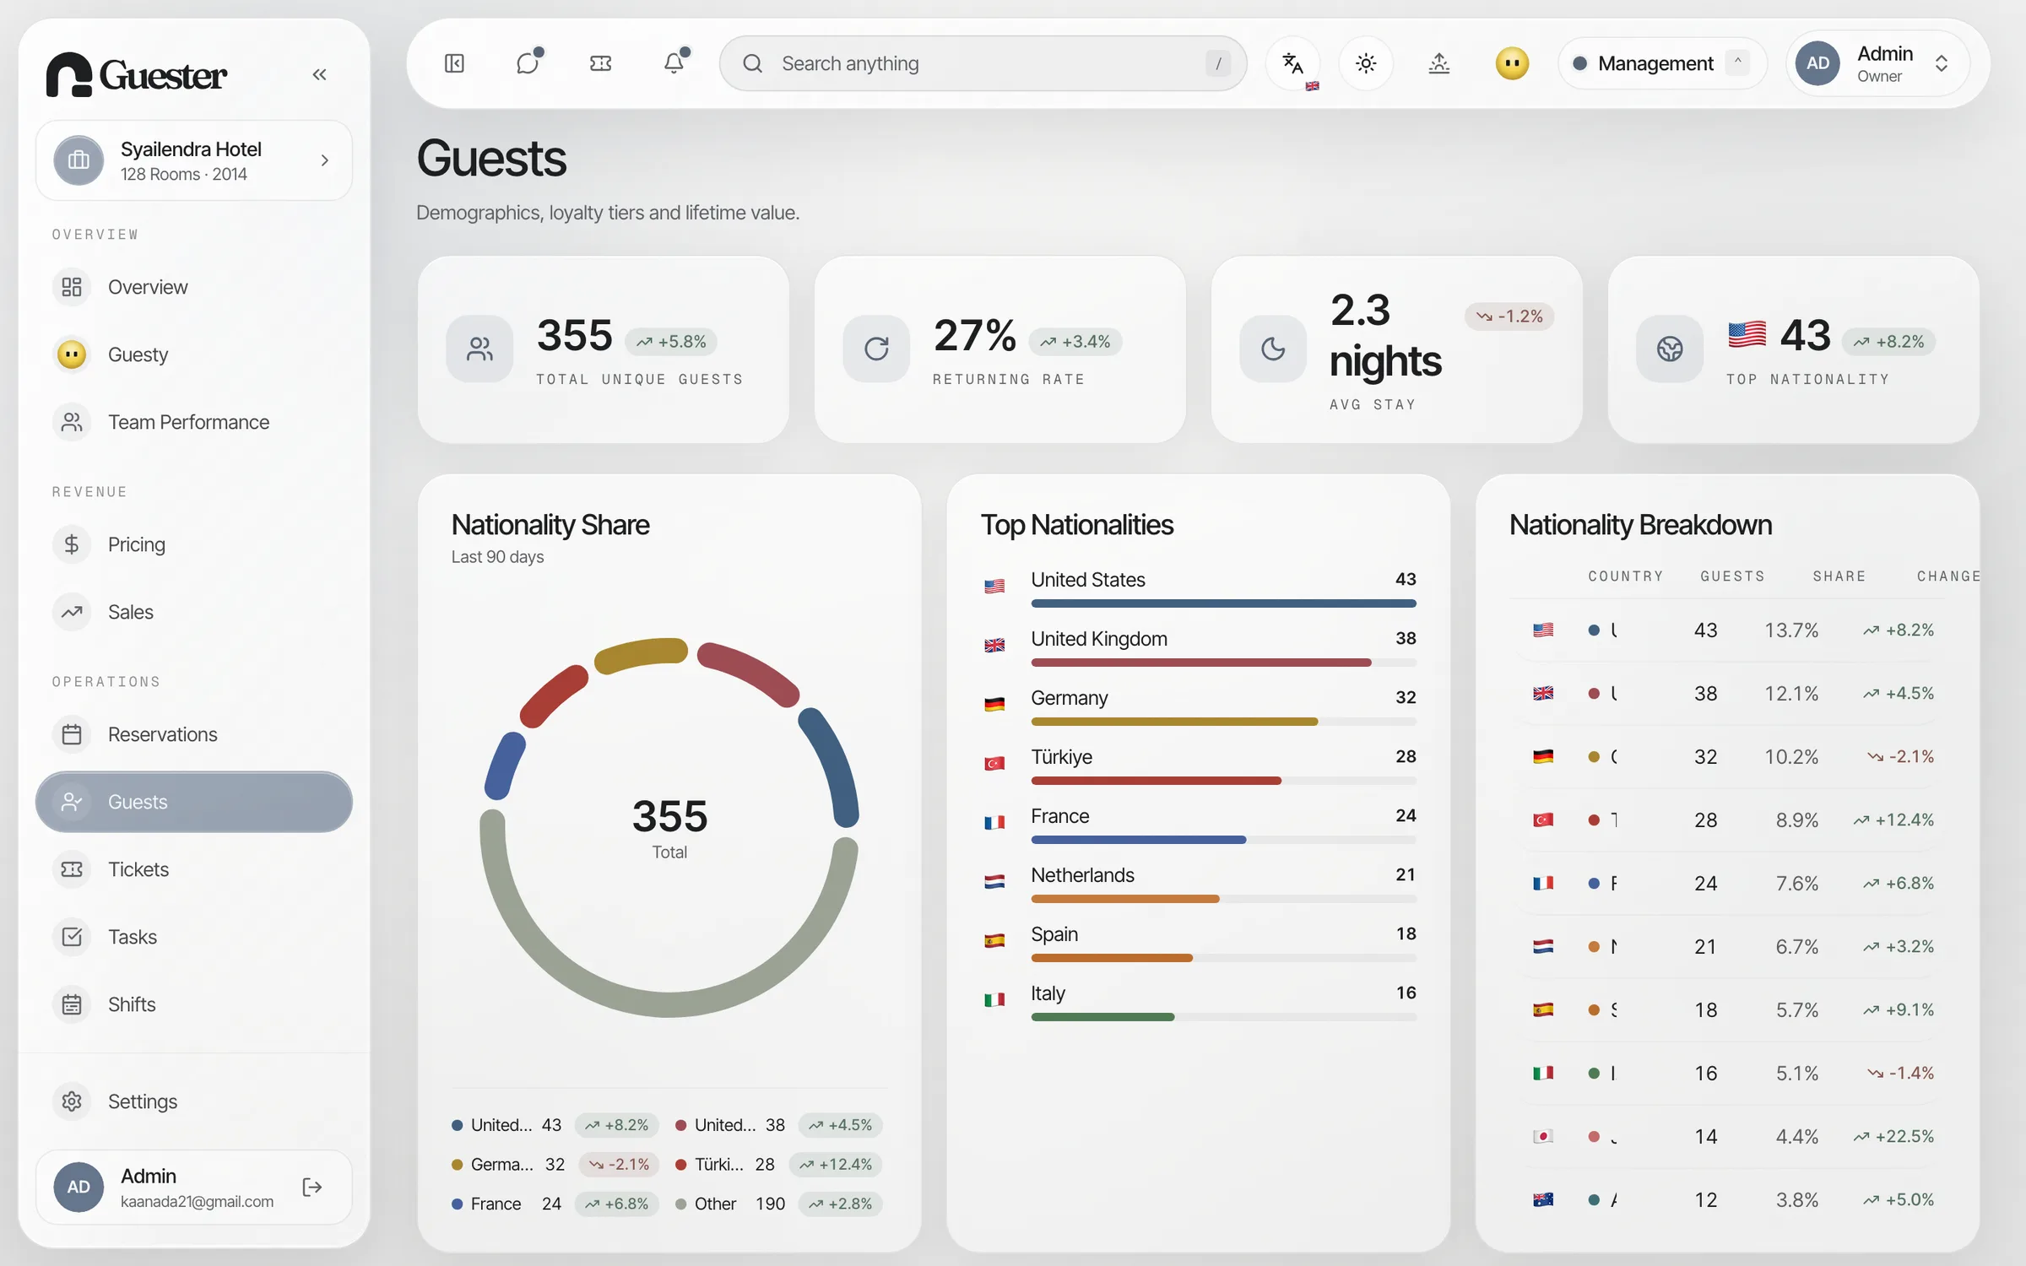The image size is (2026, 1266).
Task: Open Pricing page
Action: coord(194,544)
